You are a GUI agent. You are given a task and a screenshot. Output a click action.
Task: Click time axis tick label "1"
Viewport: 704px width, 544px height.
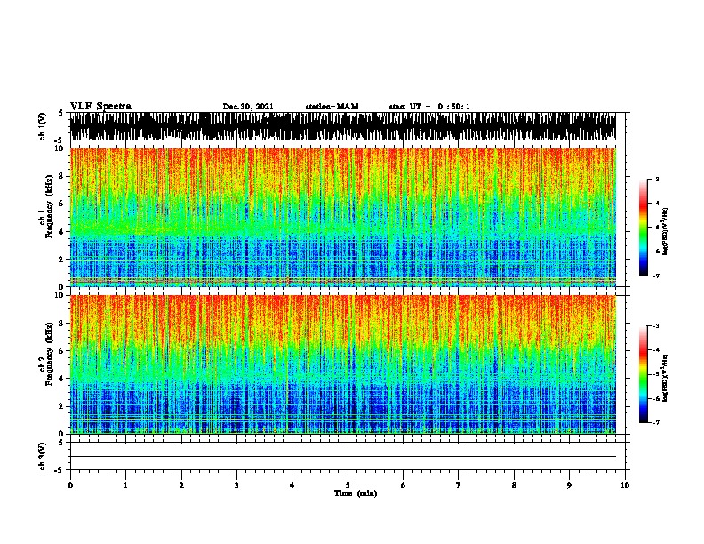coord(125,485)
